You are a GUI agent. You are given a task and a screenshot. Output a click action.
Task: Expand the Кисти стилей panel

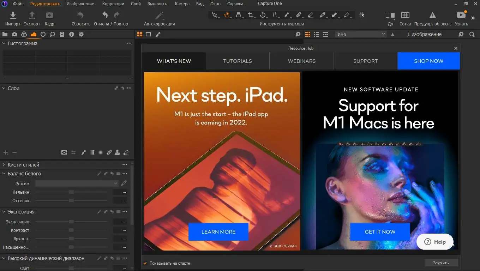(x=4, y=165)
